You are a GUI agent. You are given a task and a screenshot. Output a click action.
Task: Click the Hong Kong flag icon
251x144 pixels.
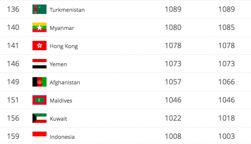[x=39, y=46]
